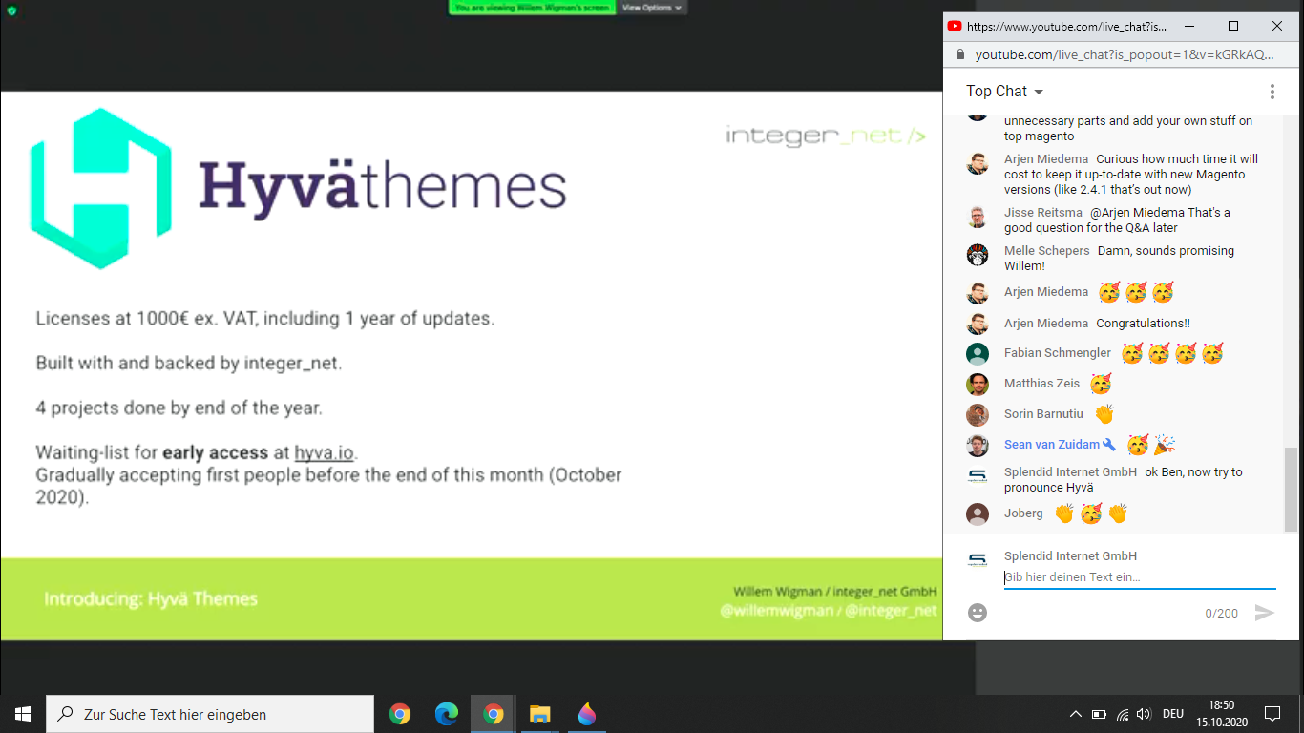Image resolution: width=1304 pixels, height=733 pixels.
Task: Click 'Introducing: Hyvä Themes' footer text
Action: click(151, 599)
